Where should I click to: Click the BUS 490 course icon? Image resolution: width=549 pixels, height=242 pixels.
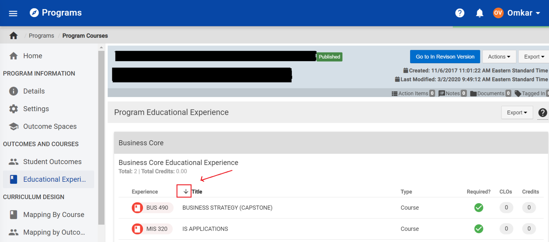[x=137, y=208]
